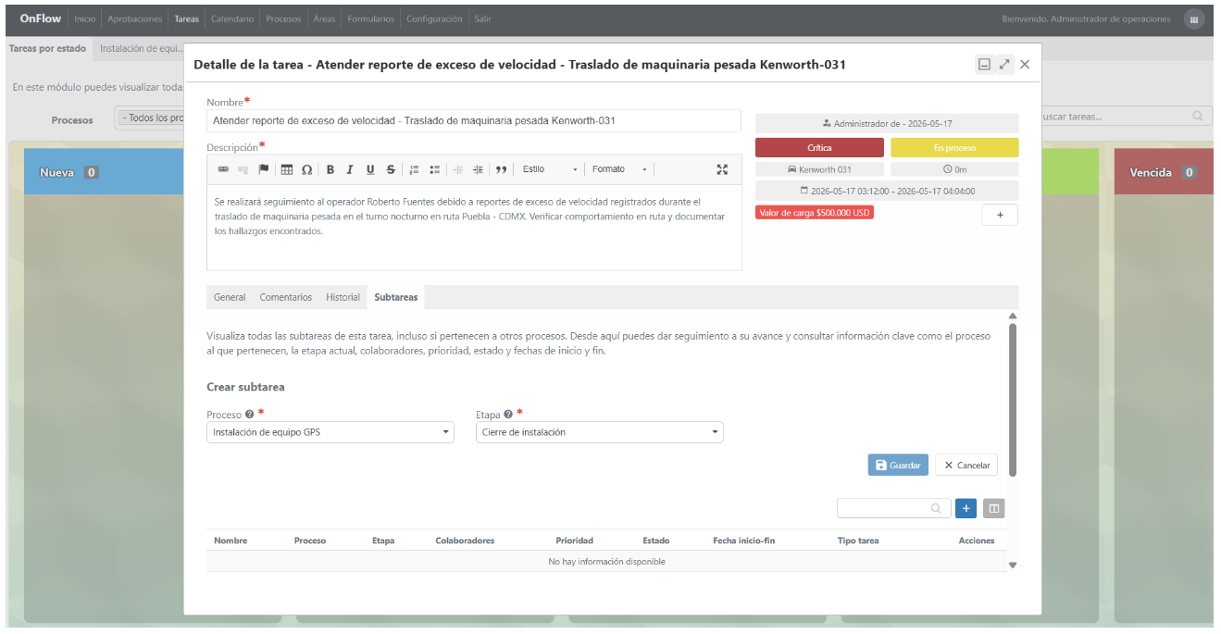This screenshot has width=1221, height=634.
Task: Open the column visibility selector for subtasks
Action: [x=993, y=508]
